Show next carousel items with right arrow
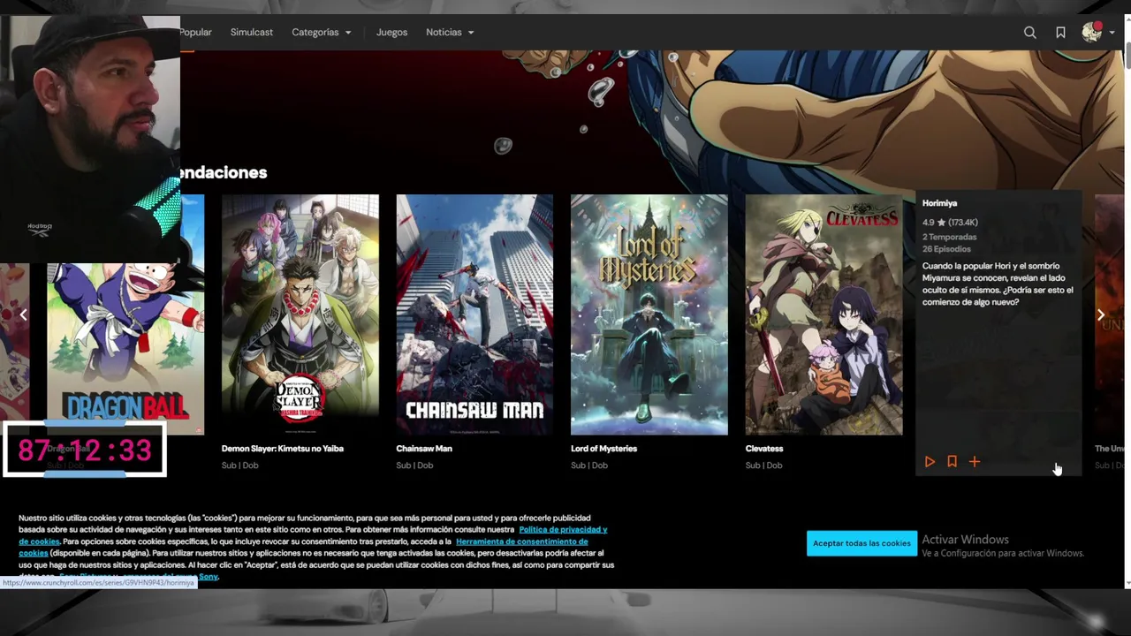The image size is (1131, 636). click(1101, 314)
